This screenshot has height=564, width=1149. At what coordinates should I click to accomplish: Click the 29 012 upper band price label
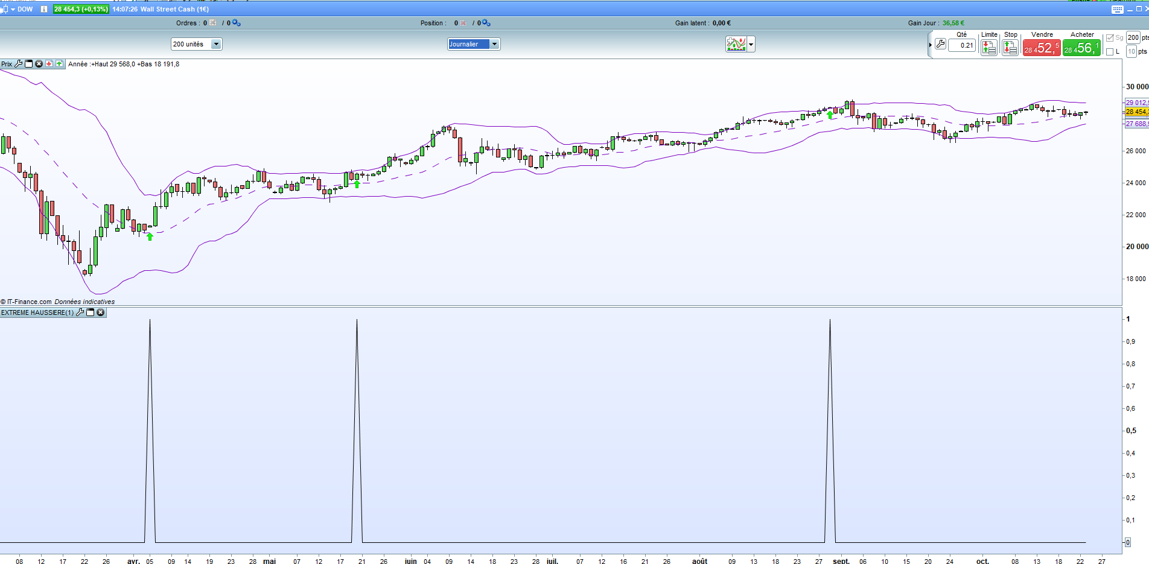click(1137, 103)
